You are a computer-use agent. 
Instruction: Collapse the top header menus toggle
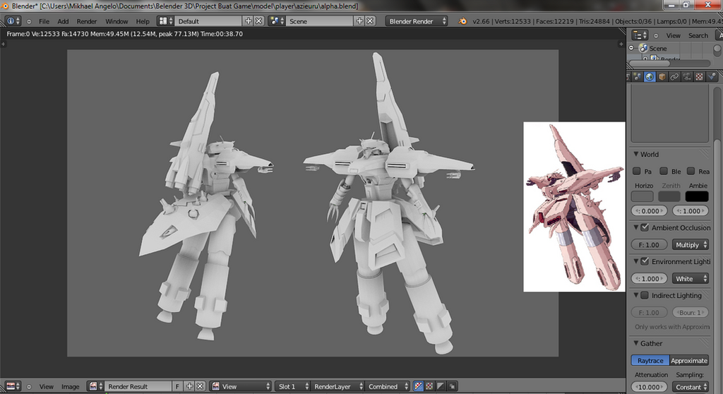click(x=29, y=21)
